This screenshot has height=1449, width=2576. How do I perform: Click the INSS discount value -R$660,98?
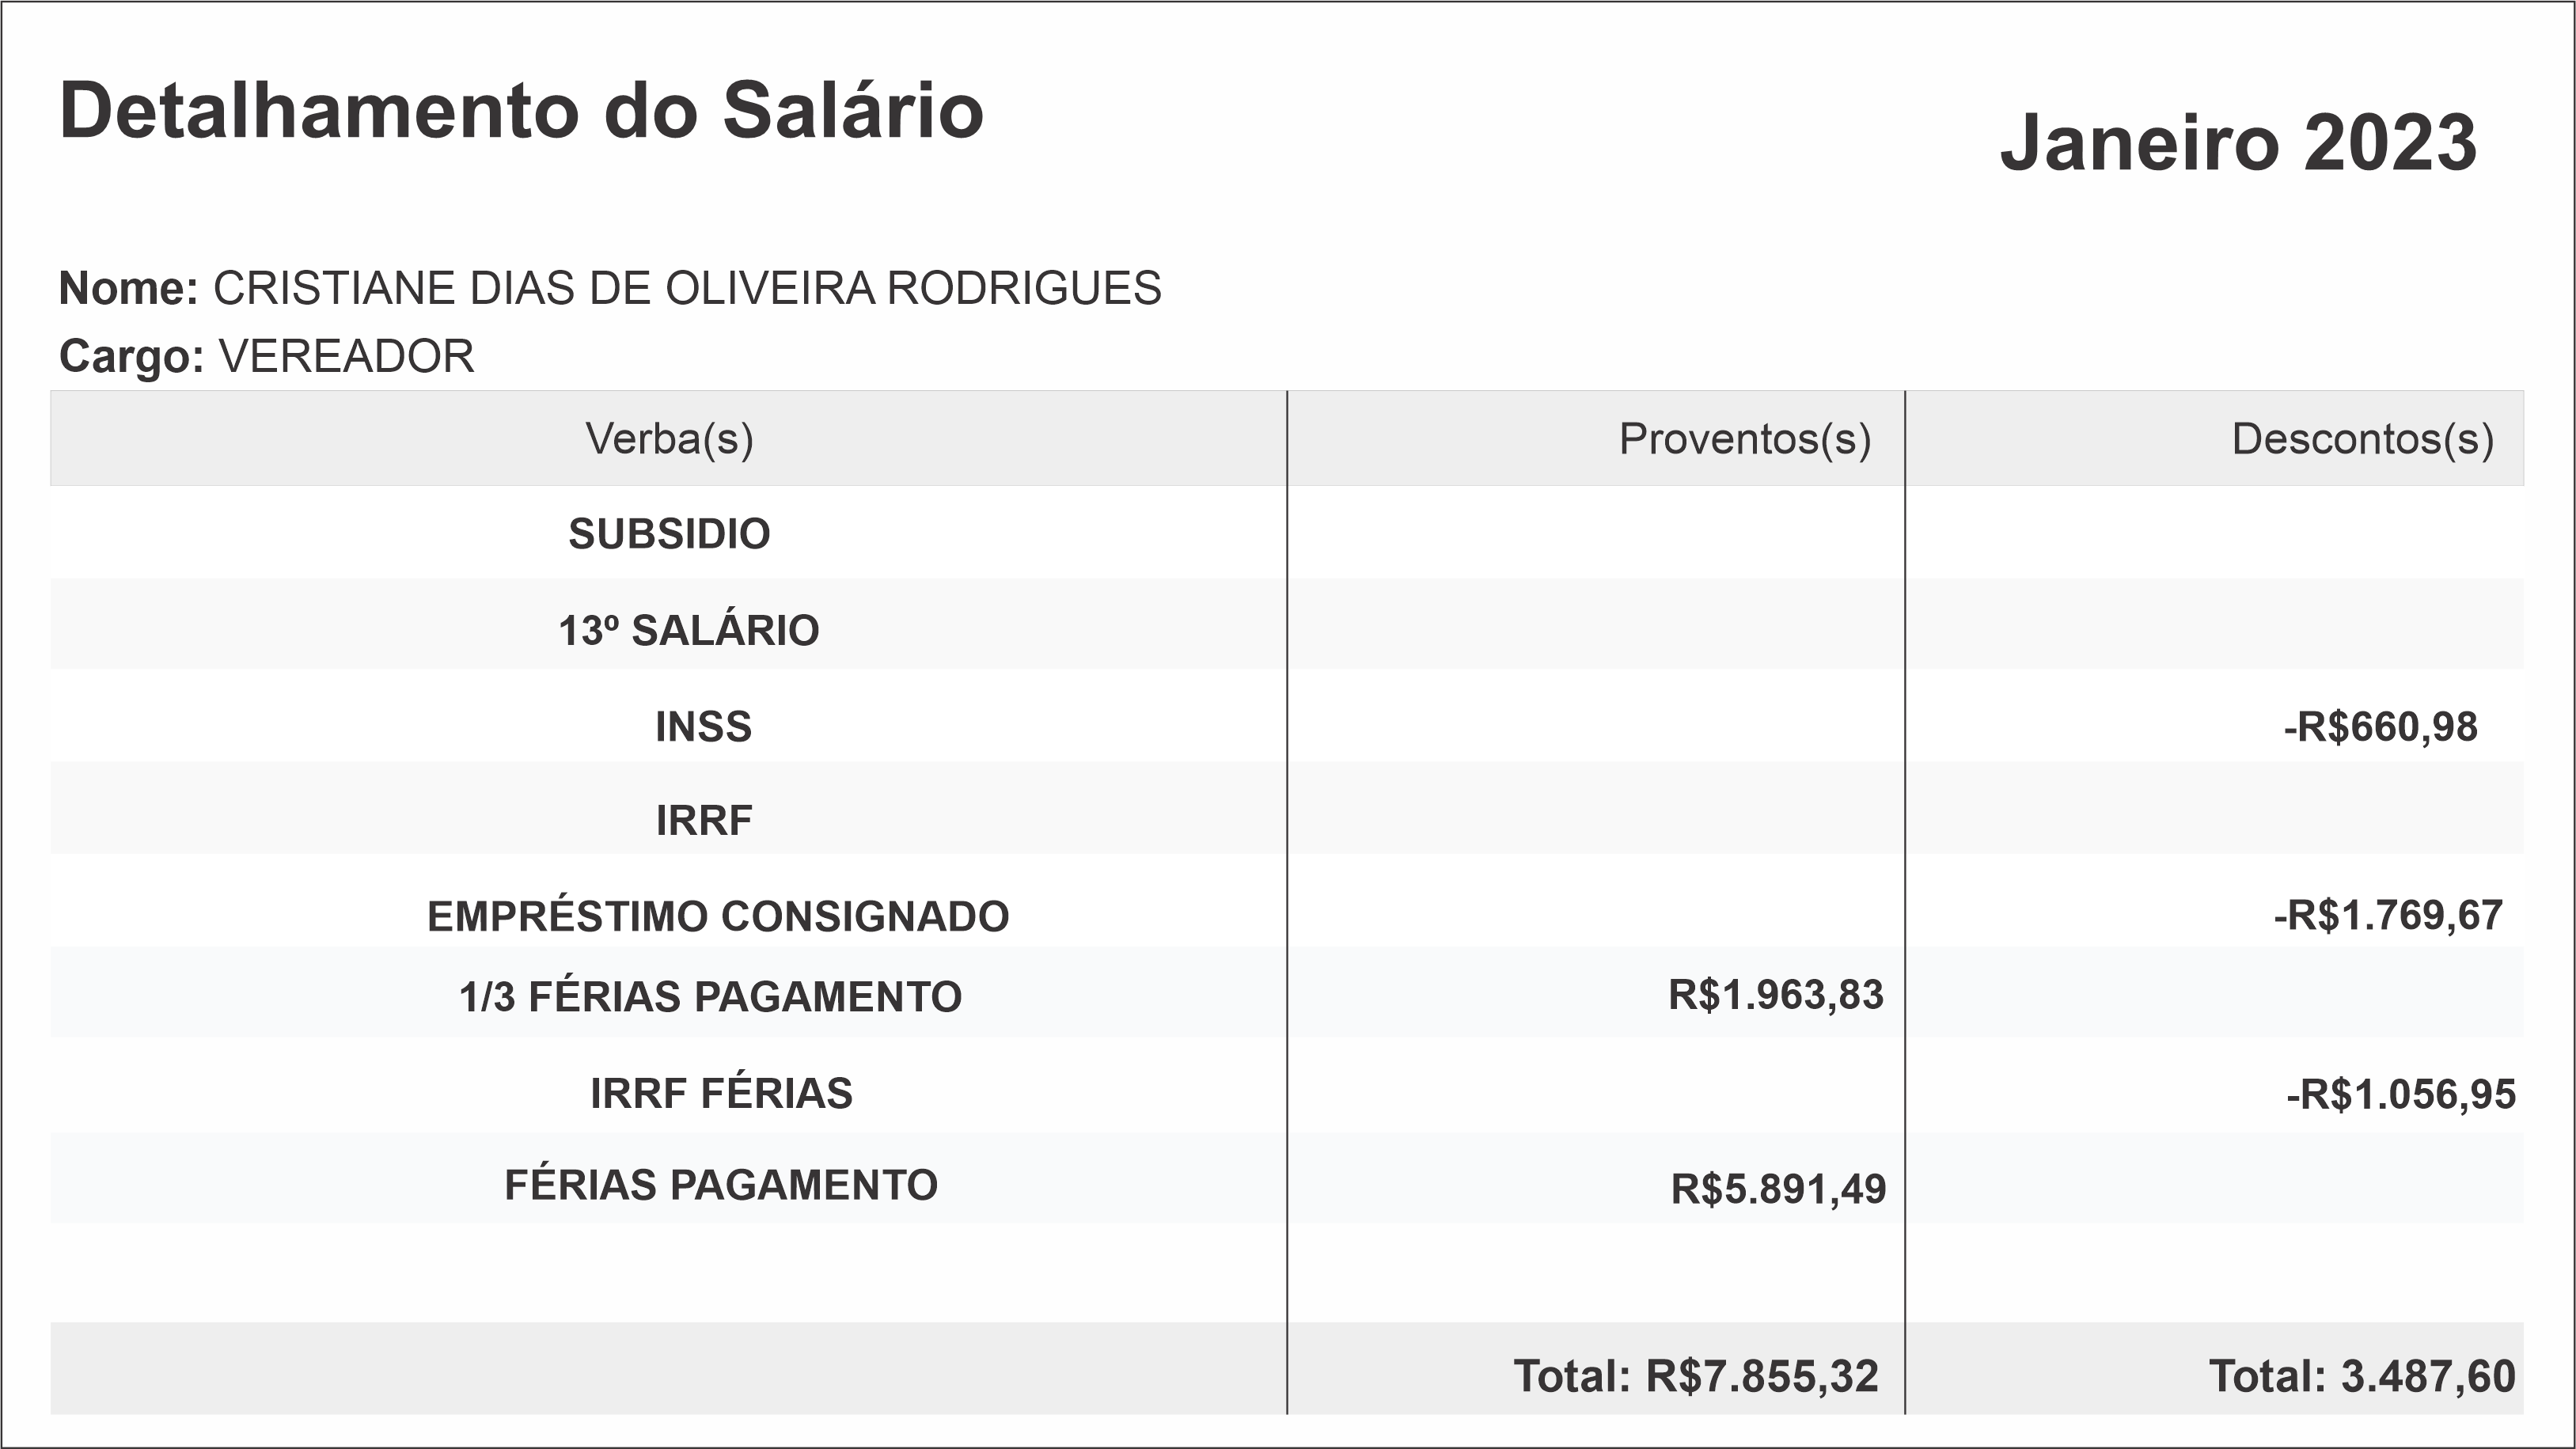coord(2380,727)
